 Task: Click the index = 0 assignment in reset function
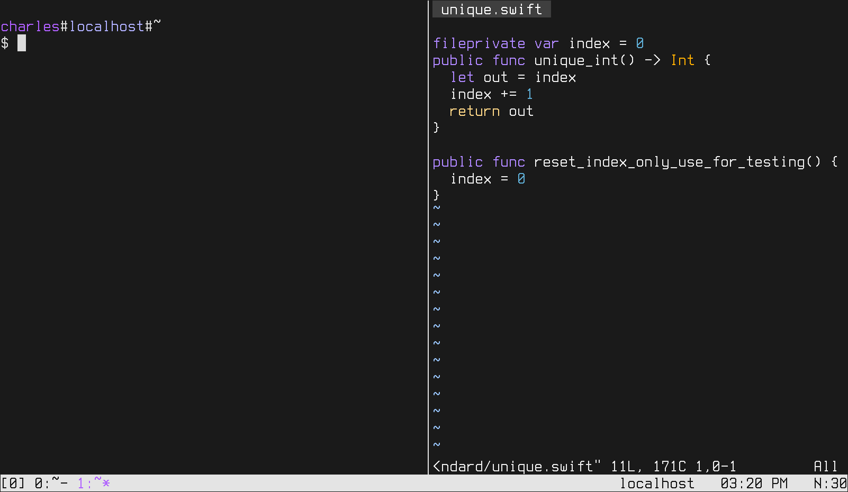pyautogui.click(x=487, y=179)
